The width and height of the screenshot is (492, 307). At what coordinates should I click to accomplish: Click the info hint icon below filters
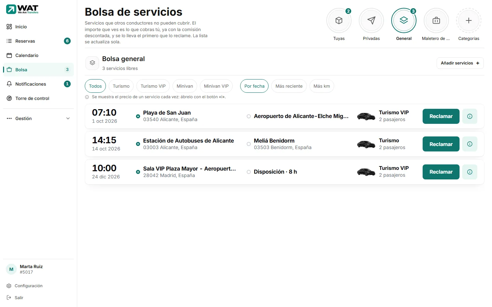tap(87, 97)
